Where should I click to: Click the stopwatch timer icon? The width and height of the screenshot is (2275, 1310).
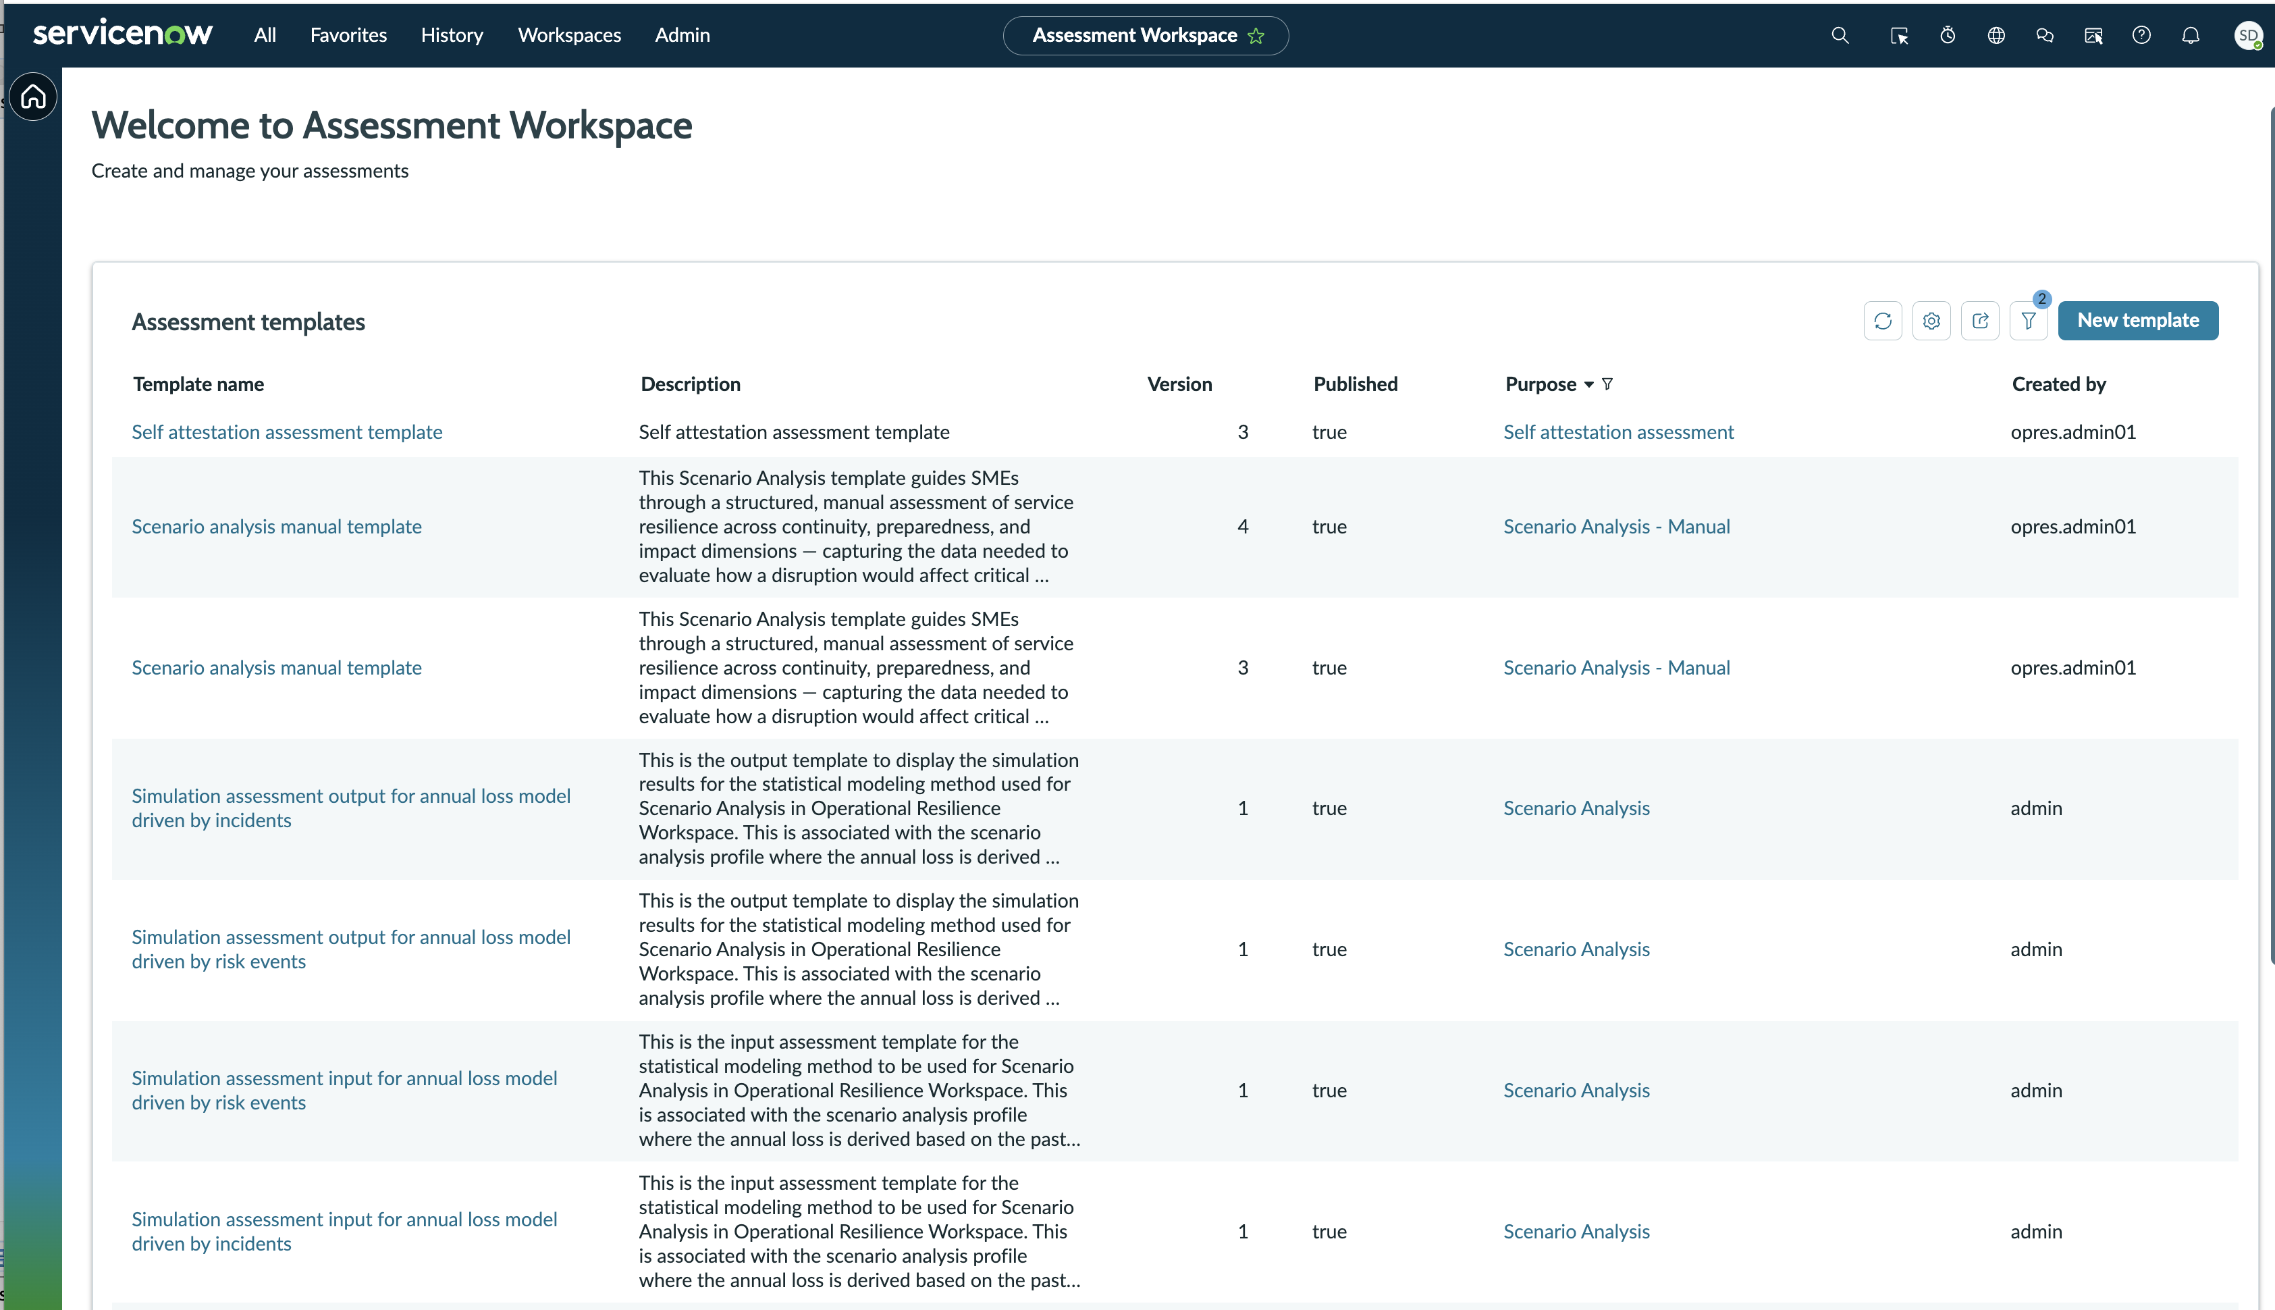pos(1948,35)
